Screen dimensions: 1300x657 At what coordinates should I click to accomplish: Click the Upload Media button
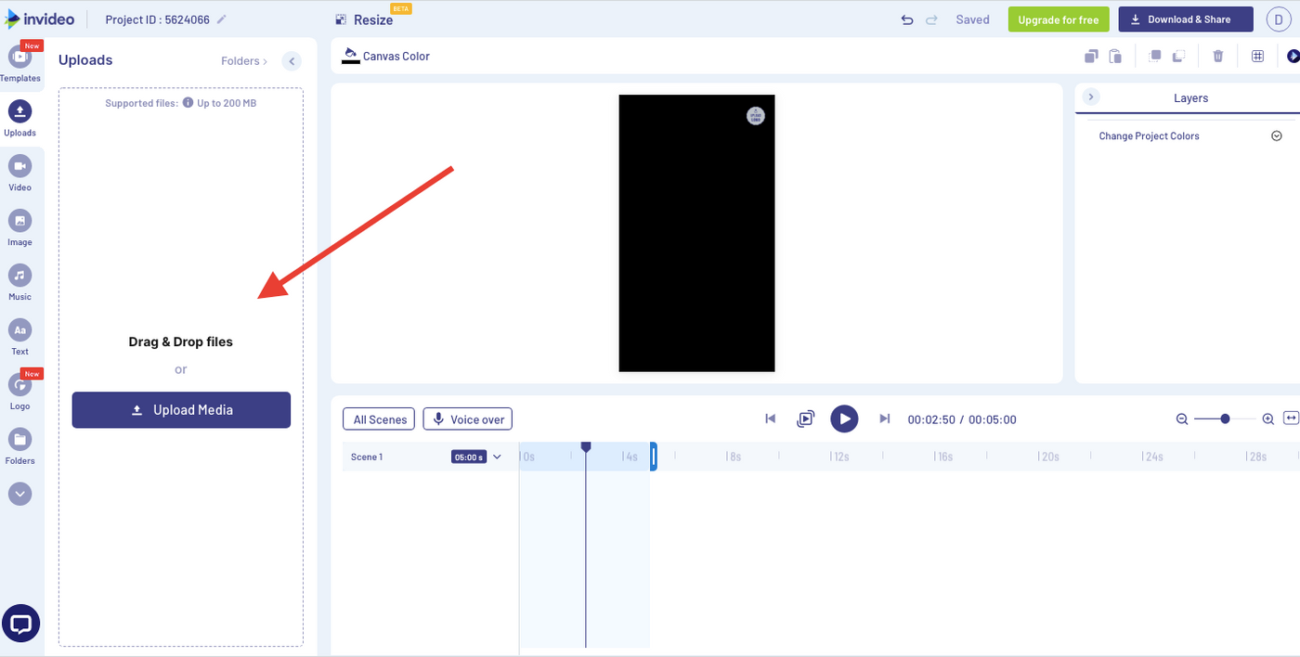[x=181, y=410]
